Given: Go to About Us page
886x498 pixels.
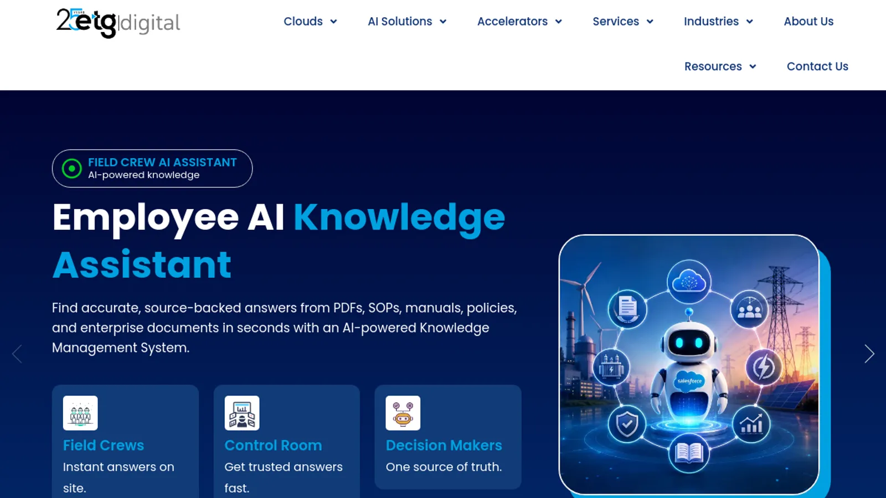Looking at the screenshot, I should 808,22.
